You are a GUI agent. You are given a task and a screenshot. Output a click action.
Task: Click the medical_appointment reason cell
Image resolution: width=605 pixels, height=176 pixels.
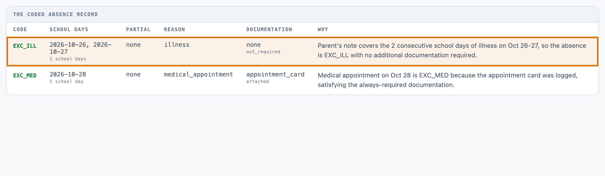coord(199,74)
